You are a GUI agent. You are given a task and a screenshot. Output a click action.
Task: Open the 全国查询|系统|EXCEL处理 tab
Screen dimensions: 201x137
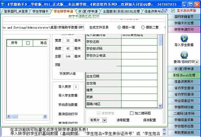(121, 11)
